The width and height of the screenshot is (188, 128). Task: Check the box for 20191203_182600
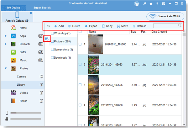(x=80, y=105)
